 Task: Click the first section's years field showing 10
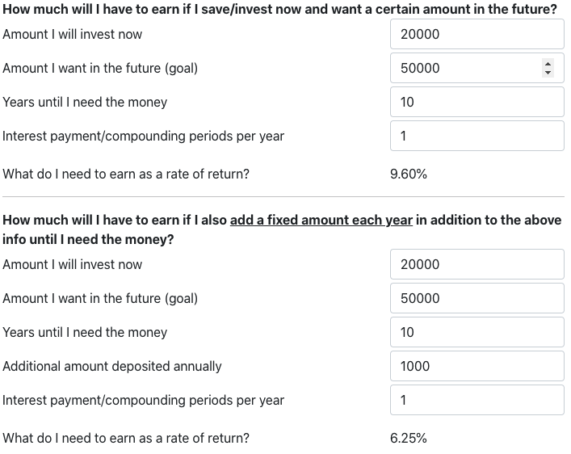(x=477, y=102)
